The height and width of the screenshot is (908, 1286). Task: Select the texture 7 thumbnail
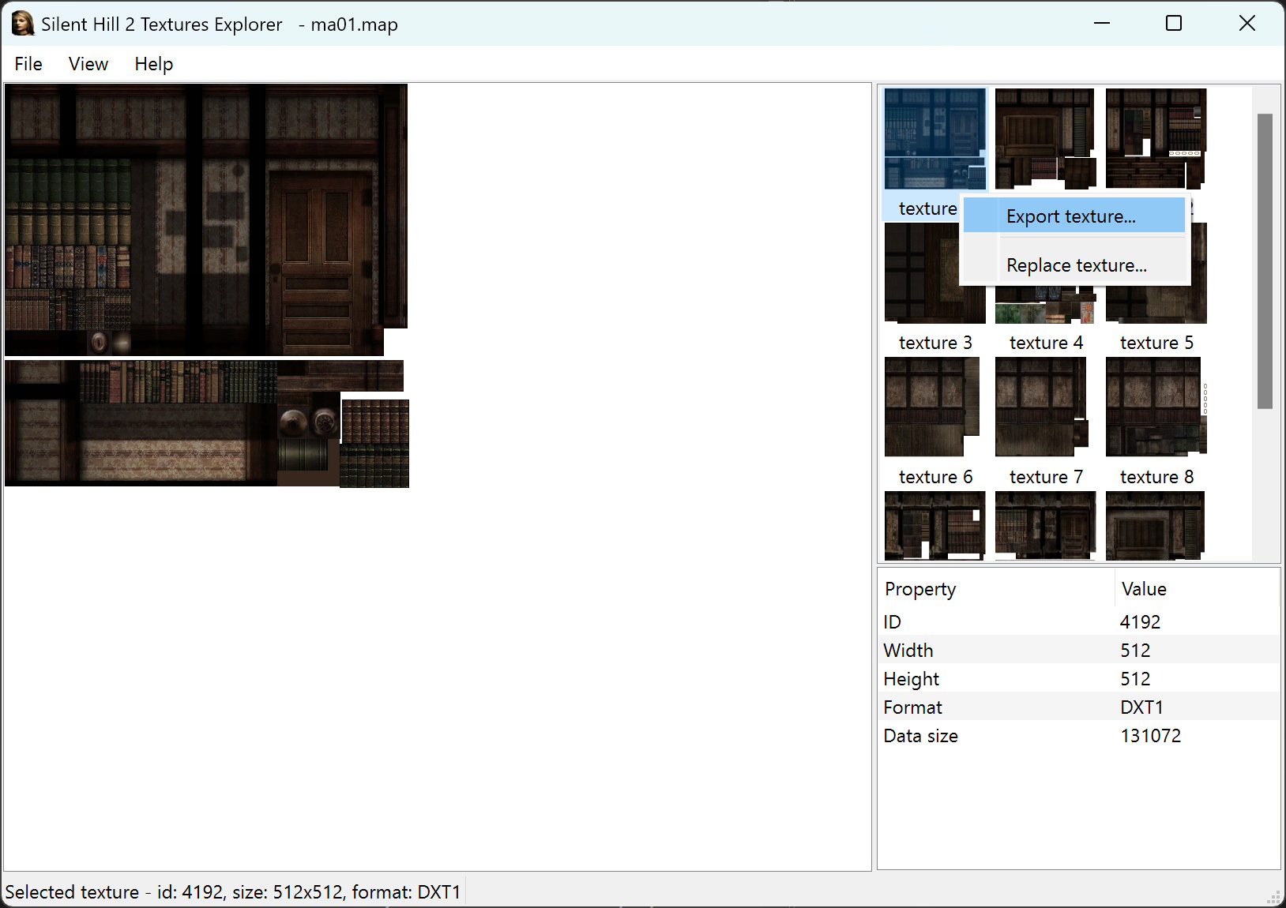[x=1046, y=407]
